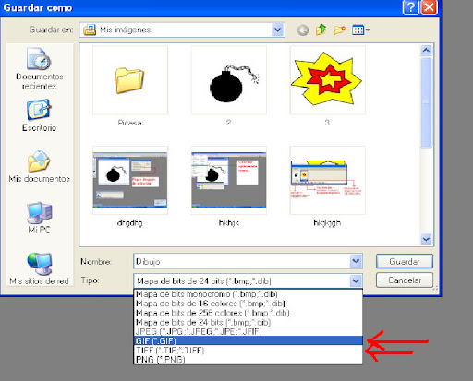
Task: Open Documentos recientes in the sidebar
Action: [39, 68]
